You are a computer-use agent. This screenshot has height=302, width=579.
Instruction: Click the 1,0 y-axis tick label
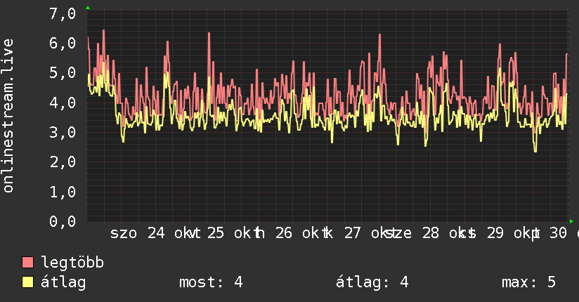pos(63,192)
